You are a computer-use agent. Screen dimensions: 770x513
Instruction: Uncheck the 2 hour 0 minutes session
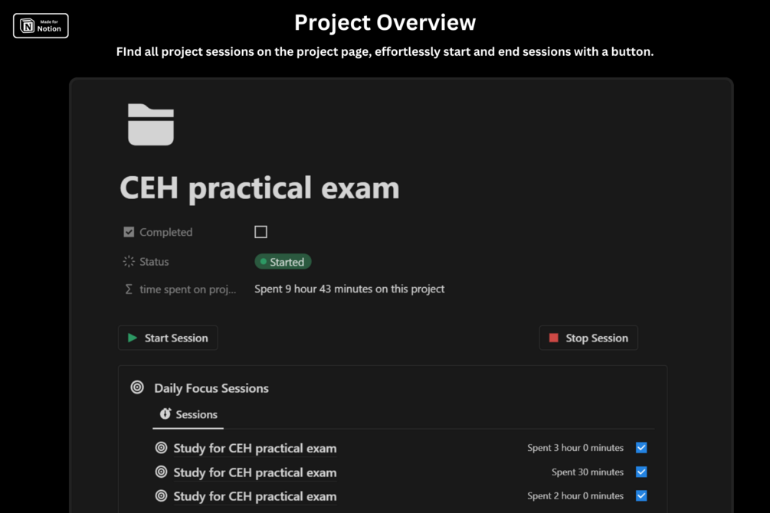[x=641, y=495]
